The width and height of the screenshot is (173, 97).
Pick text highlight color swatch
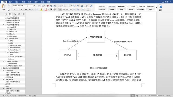pos(41,9)
